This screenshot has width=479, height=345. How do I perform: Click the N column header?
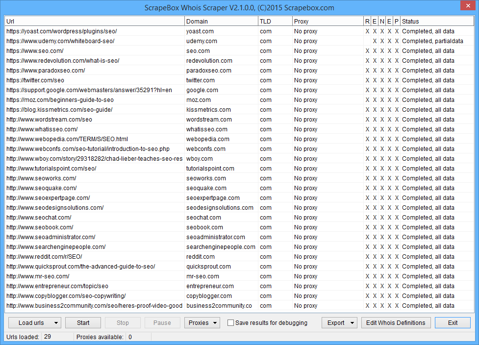click(382, 22)
